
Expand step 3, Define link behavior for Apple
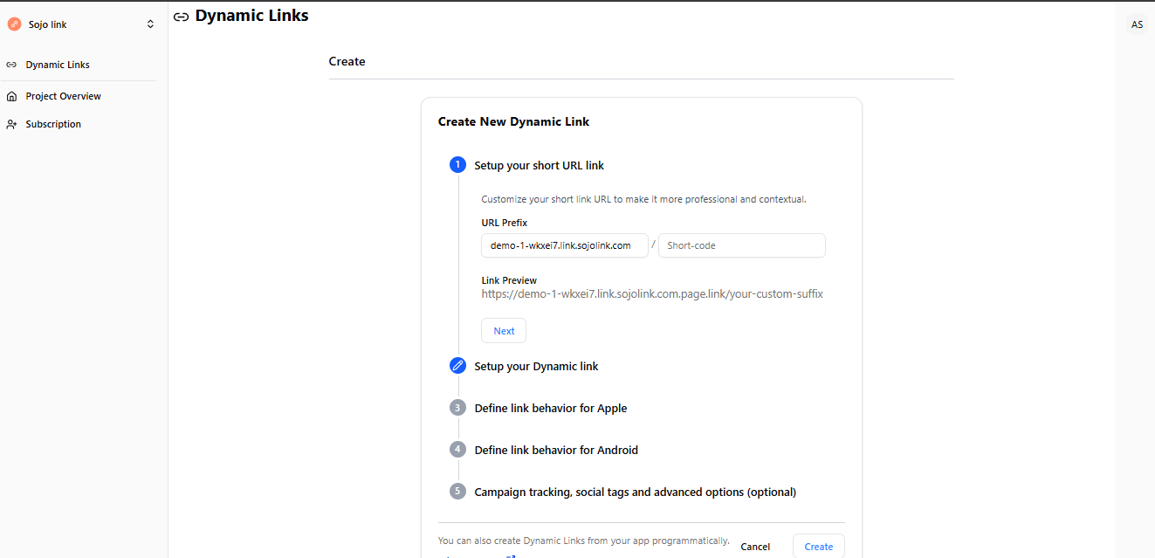(x=550, y=408)
